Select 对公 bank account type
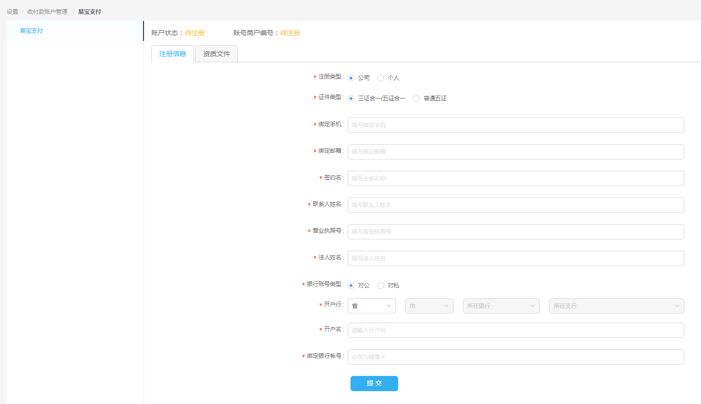This screenshot has width=701, height=404. [x=351, y=286]
